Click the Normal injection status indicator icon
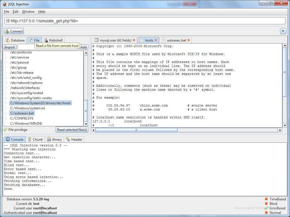The height and width of the screenshot is (217, 290). tap(266, 213)
